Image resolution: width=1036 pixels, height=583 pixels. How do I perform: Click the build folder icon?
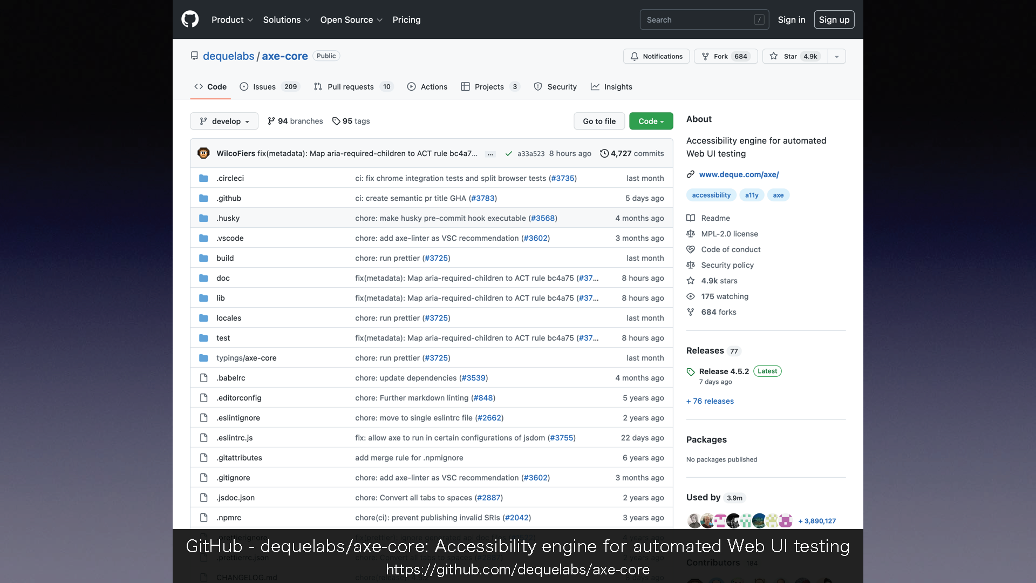coord(203,258)
